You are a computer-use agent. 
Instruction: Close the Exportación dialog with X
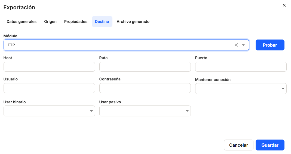[x=284, y=5]
